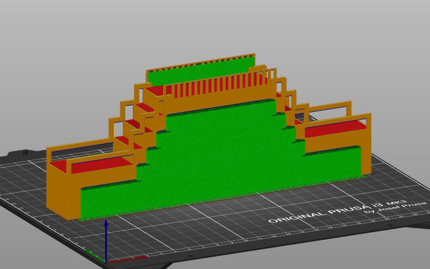Click the screw hole on bed right edge
Viewport: 430px width, 269px height.
click(x=390, y=225)
